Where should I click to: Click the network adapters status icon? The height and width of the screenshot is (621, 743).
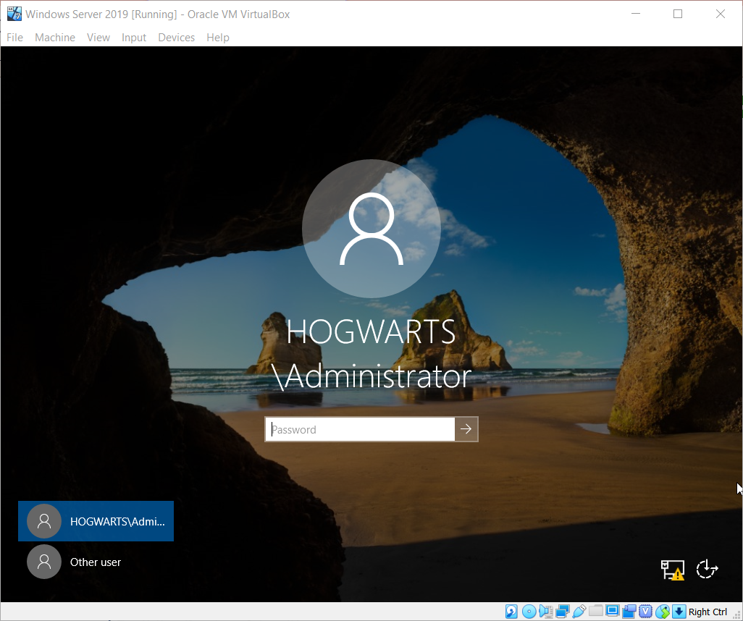563,612
